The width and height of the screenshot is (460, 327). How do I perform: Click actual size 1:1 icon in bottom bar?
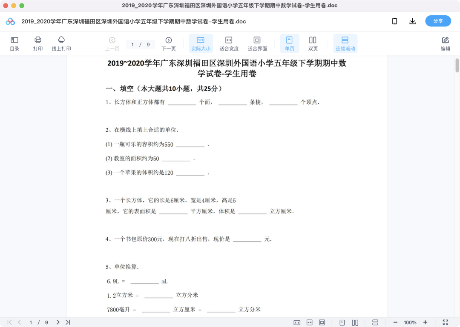click(297, 323)
